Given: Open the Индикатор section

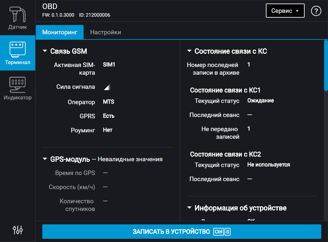Looking at the screenshot, I should (18, 88).
